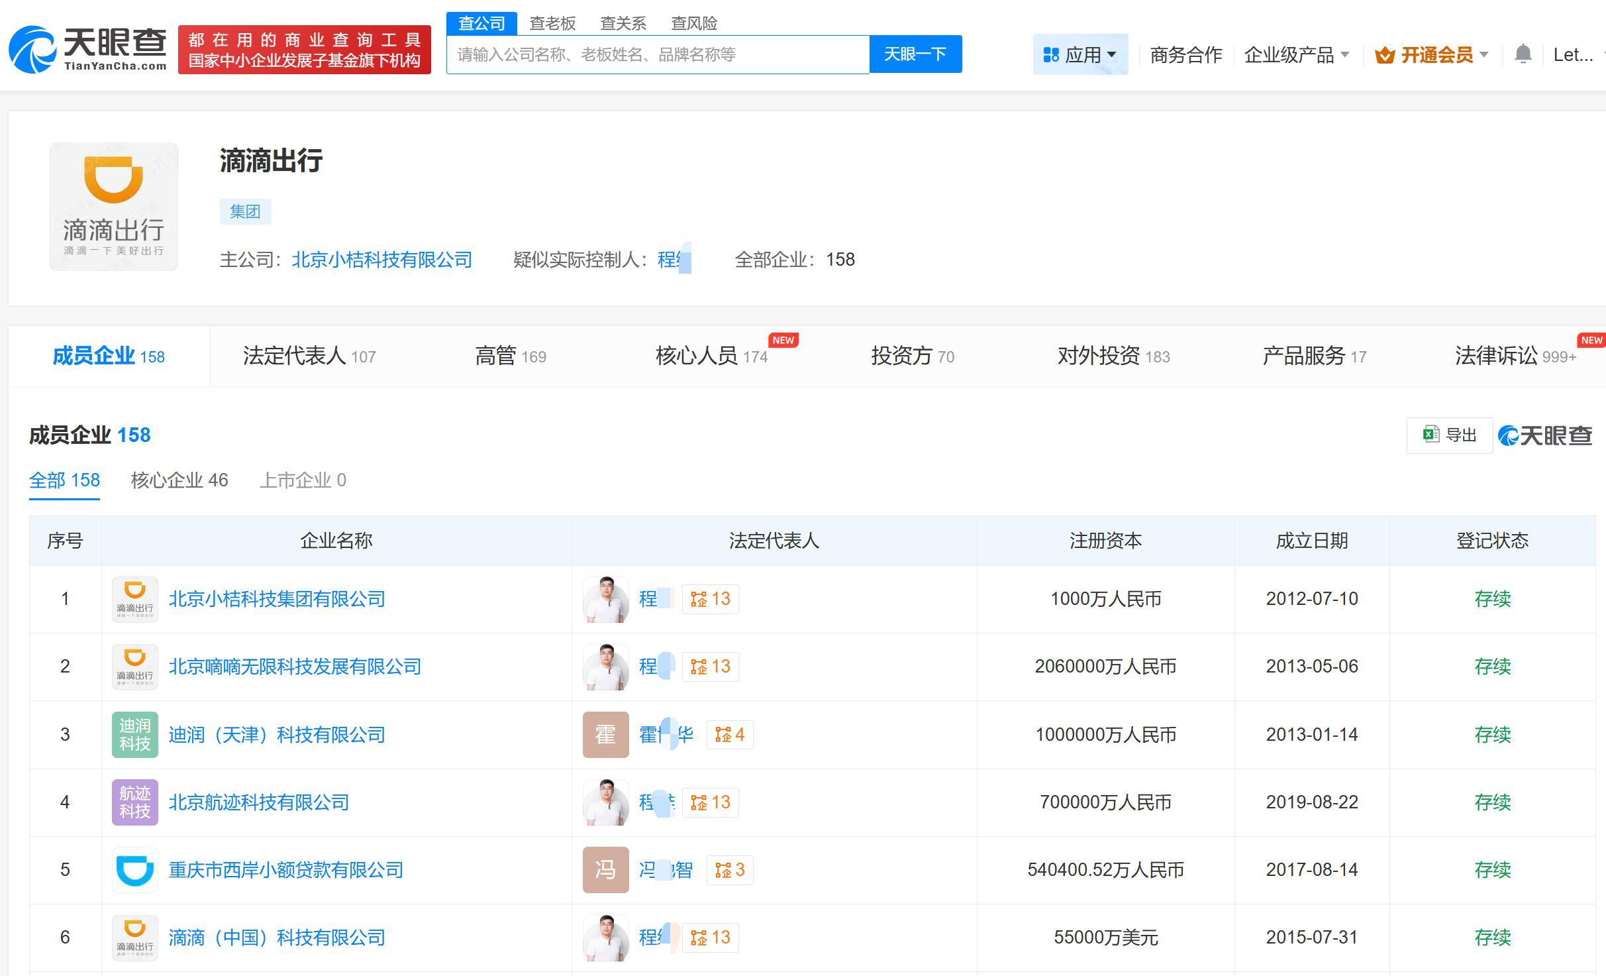Image resolution: width=1606 pixels, height=976 pixels.
Task: Click the 航迹科技 purple logo badge
Action: 135,802
